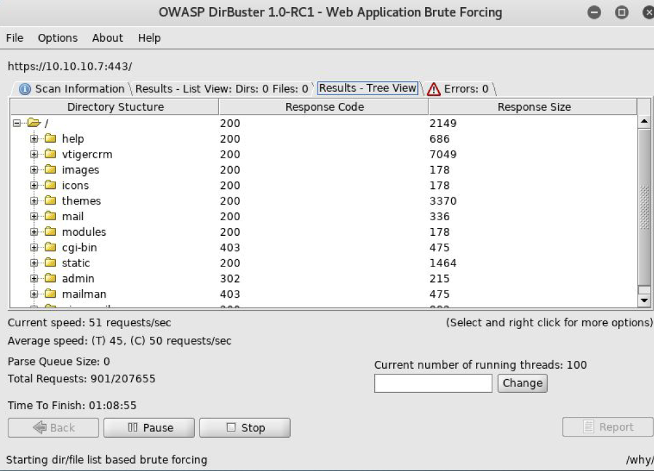Pause the running scan
The height and width of the screenshot is (471, 654).
click(151, 428)
